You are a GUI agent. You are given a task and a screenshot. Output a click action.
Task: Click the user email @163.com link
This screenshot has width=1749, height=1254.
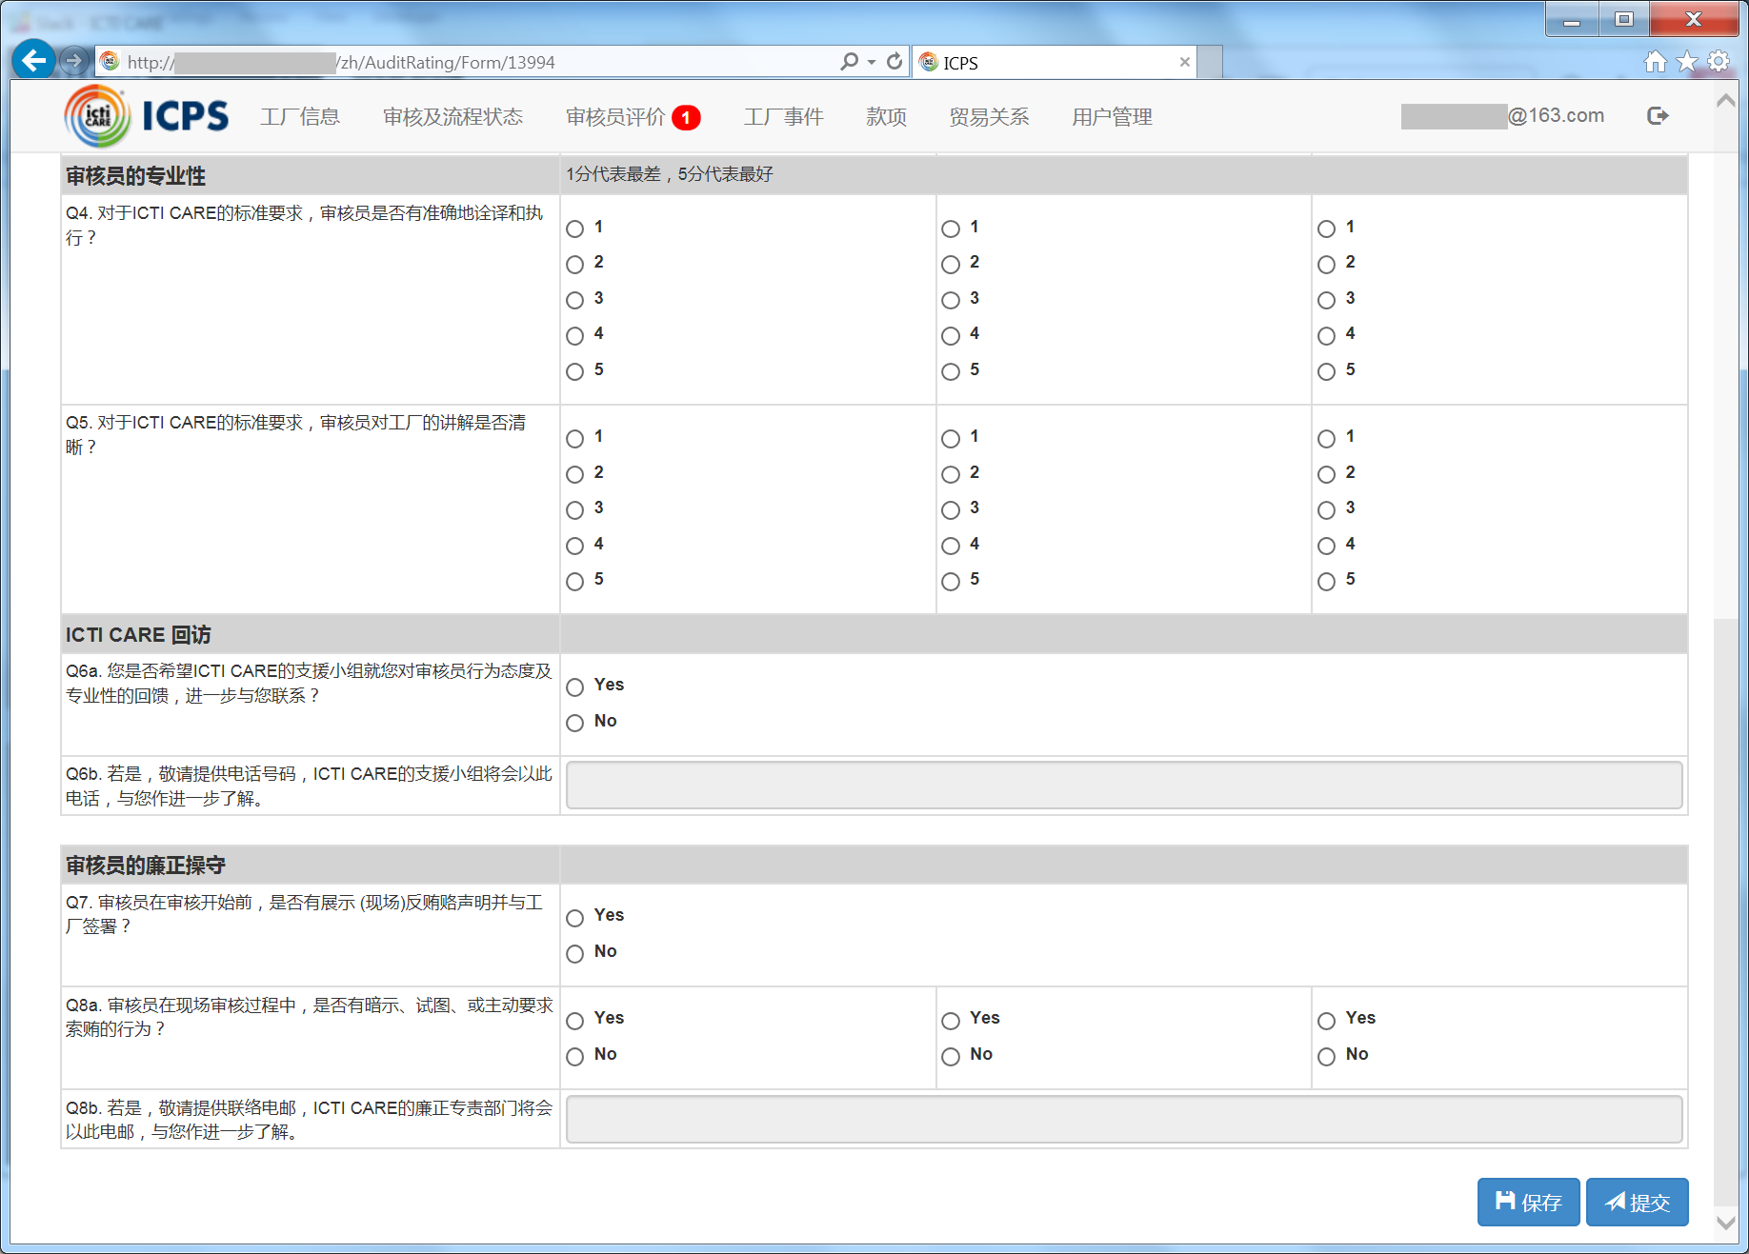pos(1502,115)
